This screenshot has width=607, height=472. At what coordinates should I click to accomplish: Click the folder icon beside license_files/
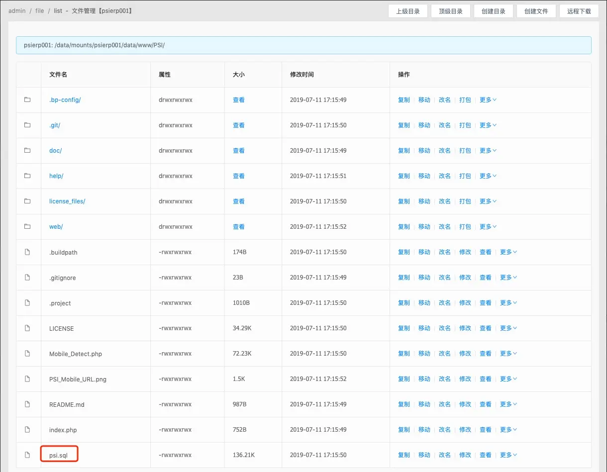click(27, 201)
